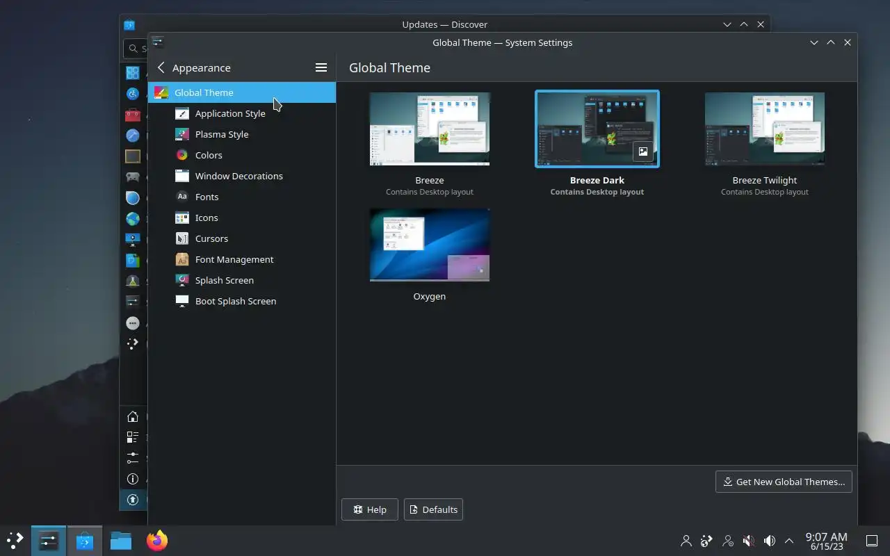Click the System Settings title bar icon
This screenshot has height=556, width=890.
click(x=158, y=42)
